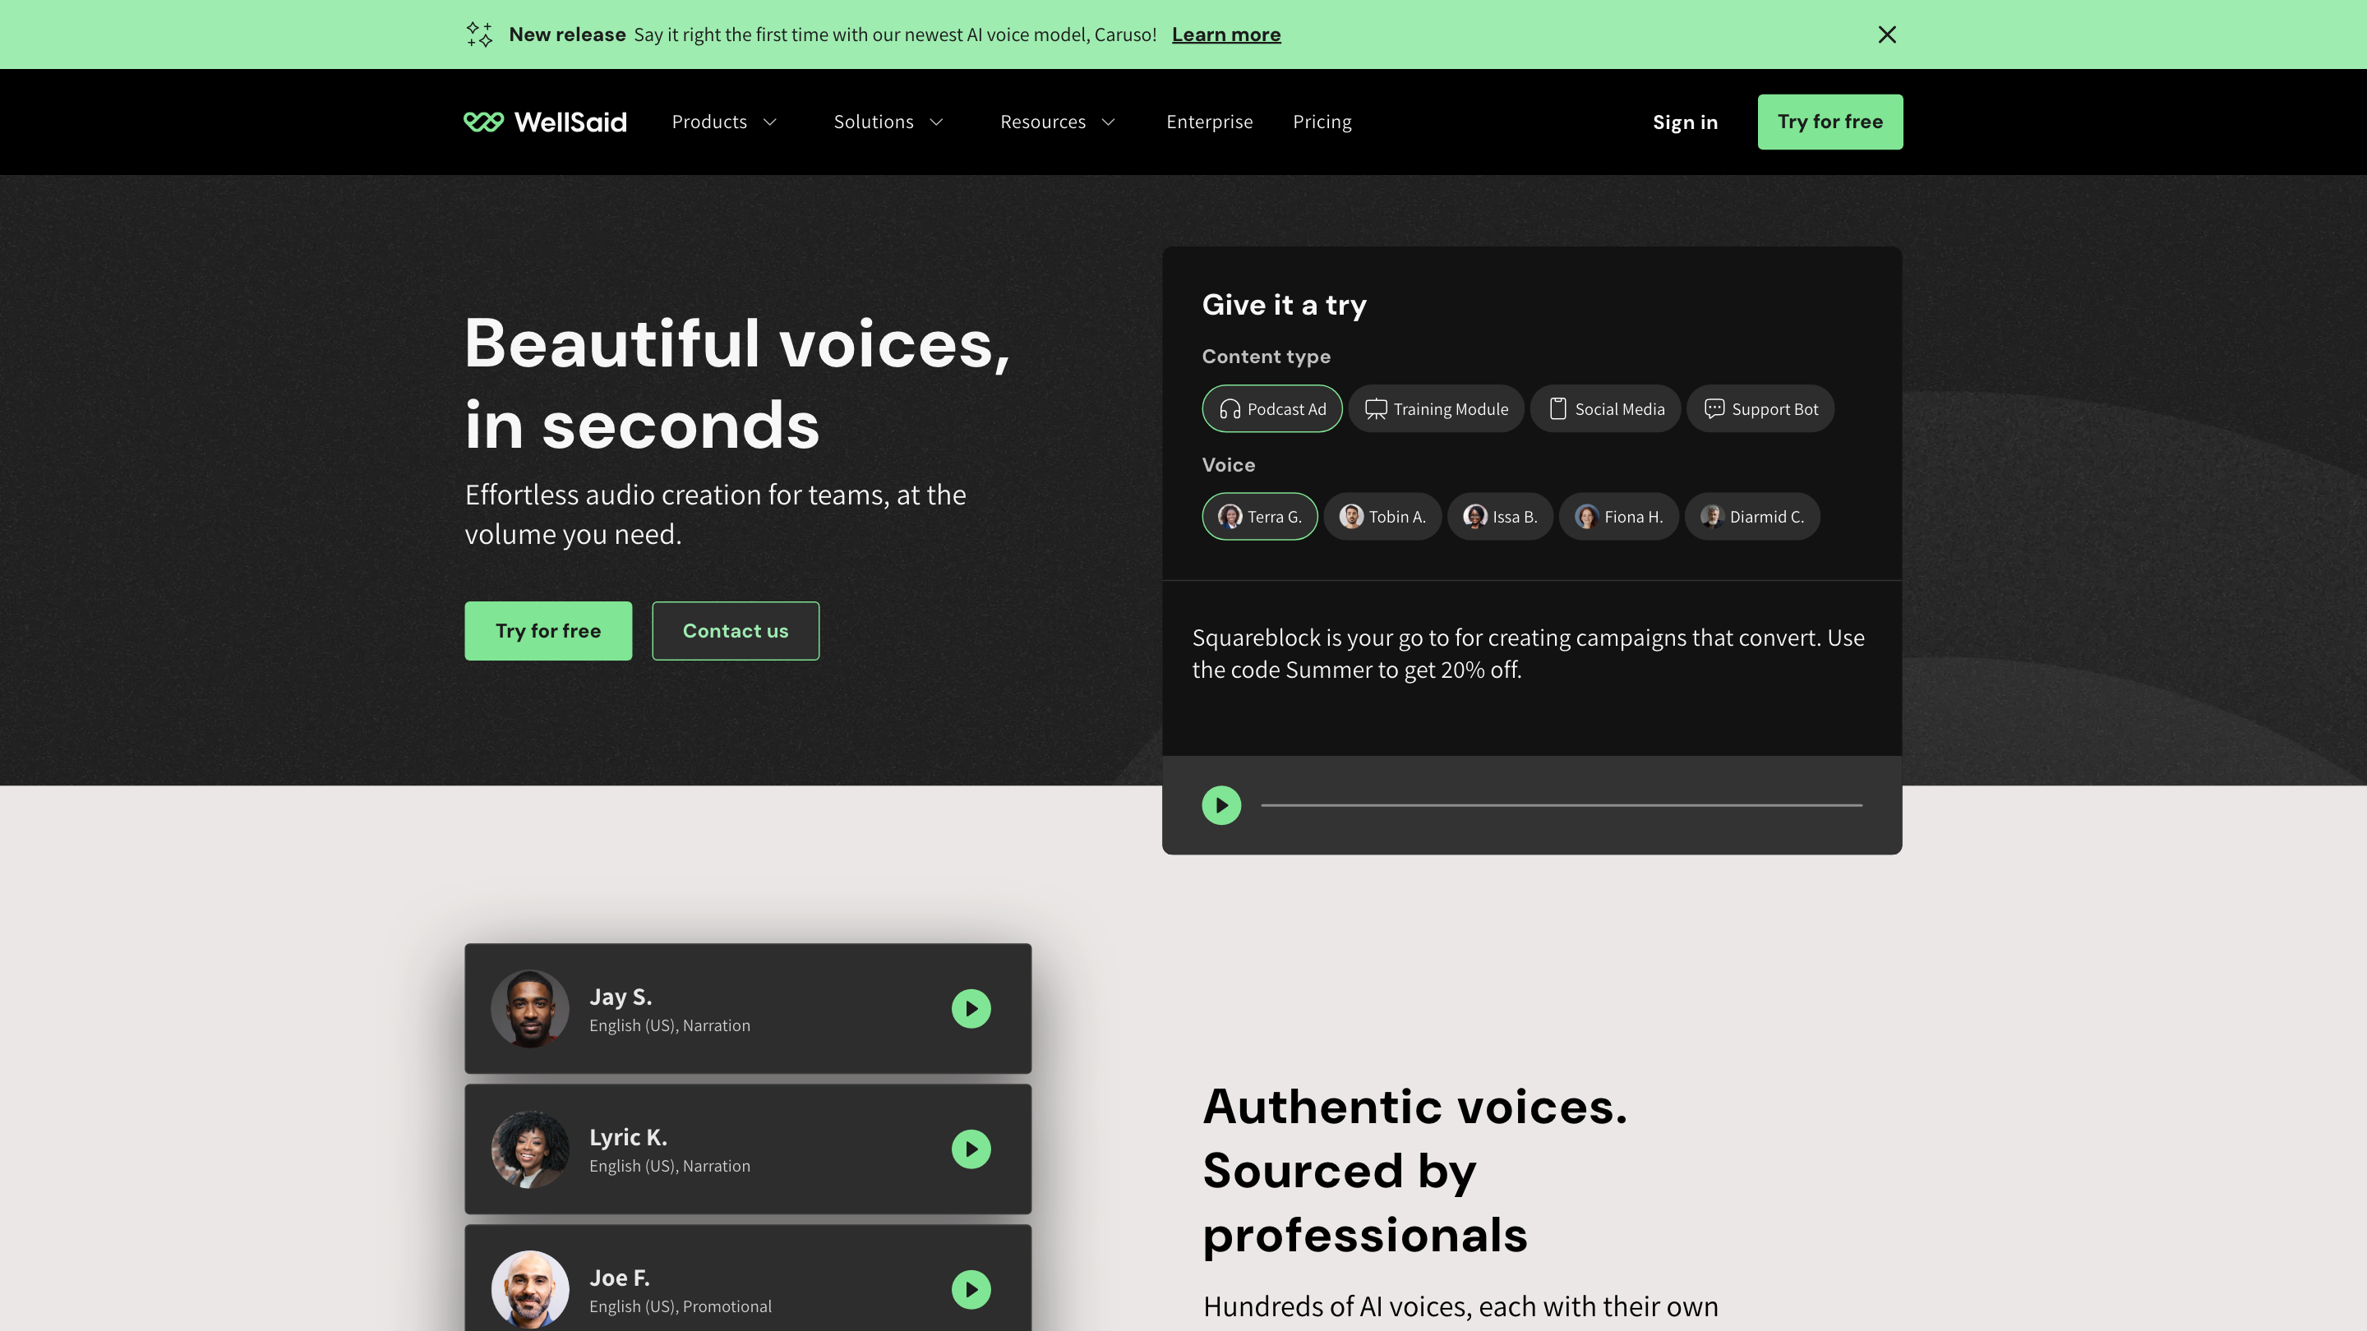Click Jay S. avatar photo

[x=530, y=1009]
